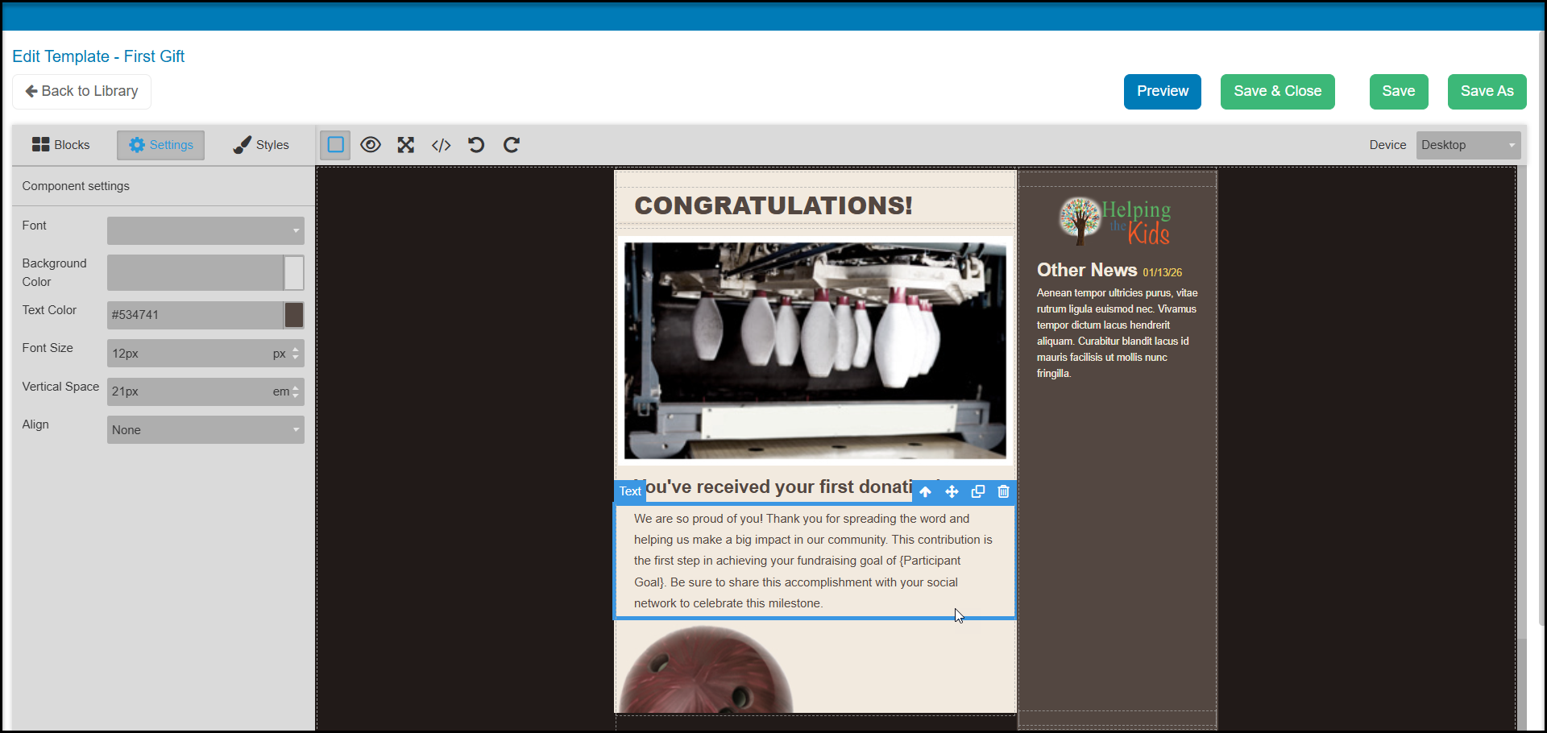Image resolution: width=1547 pixels, height=733 pixels.
Task: Delete the selected Text component
Action: coord(1003,491)
